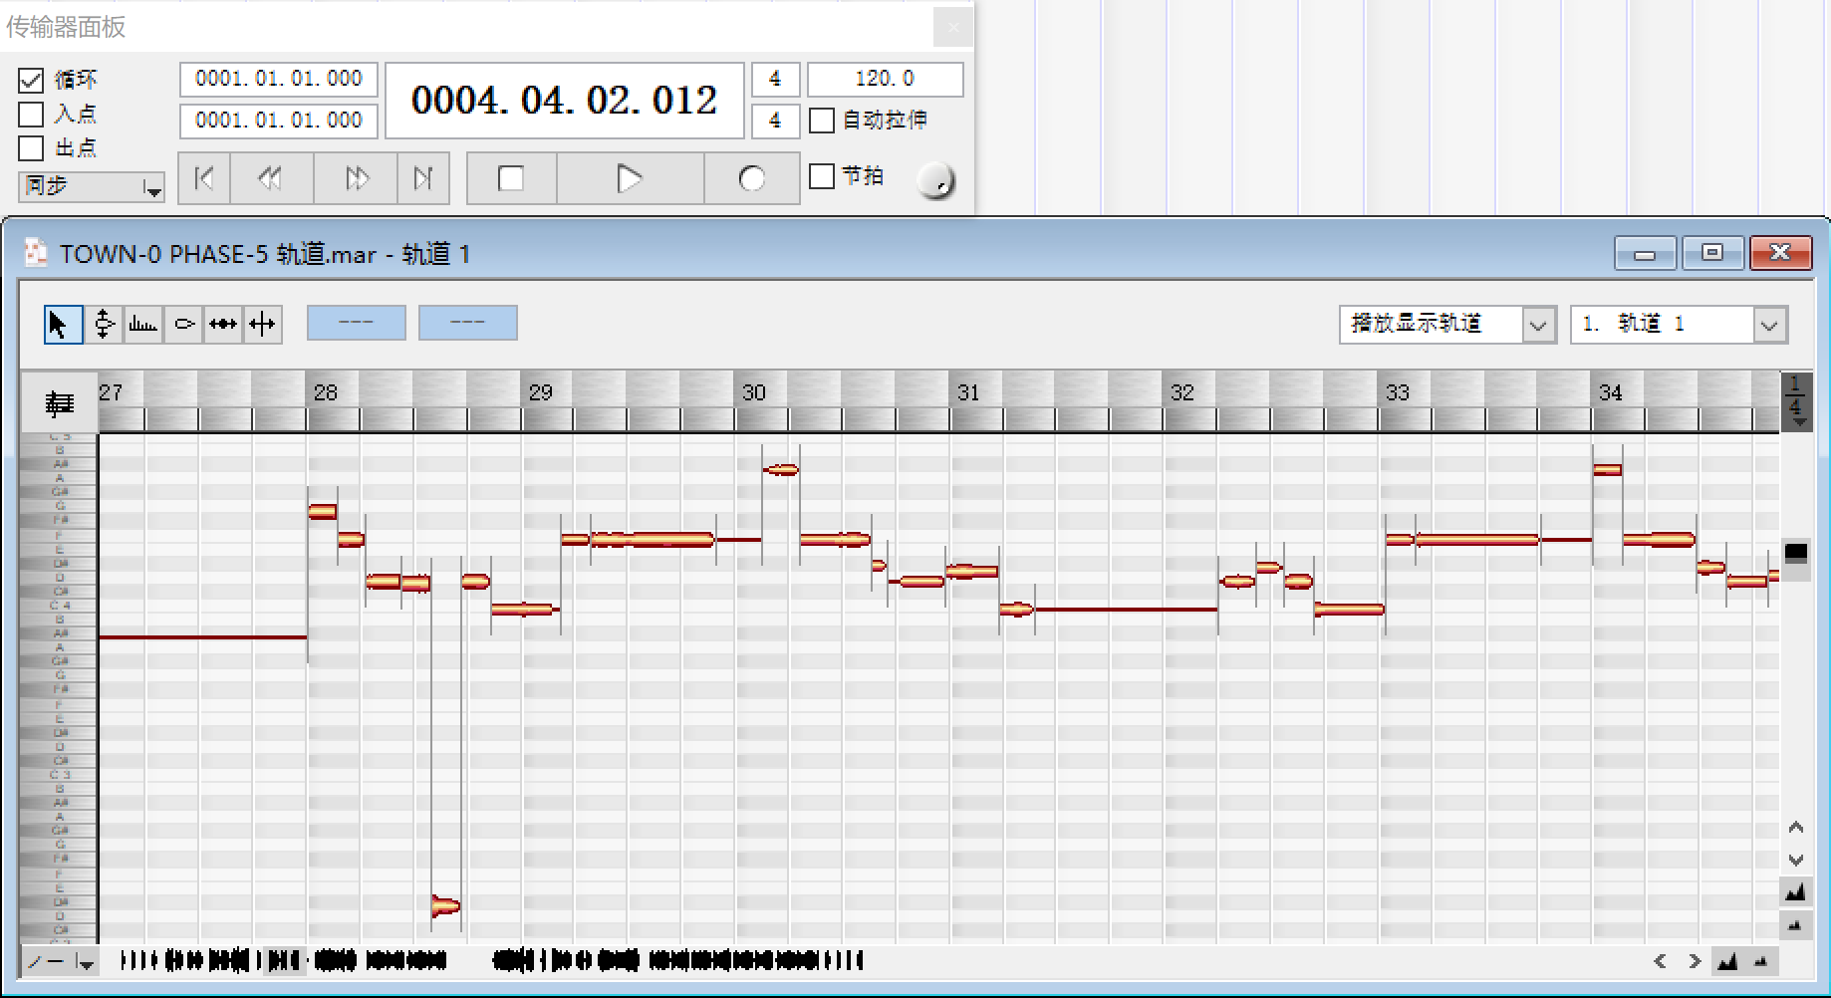
Task: Select the arrow pointer tool
Action: [x=63, y=324]
